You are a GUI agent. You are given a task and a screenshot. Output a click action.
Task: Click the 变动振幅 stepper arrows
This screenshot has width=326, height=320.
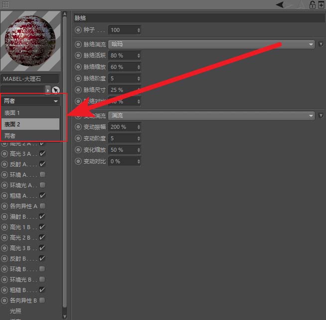(139, 127)
